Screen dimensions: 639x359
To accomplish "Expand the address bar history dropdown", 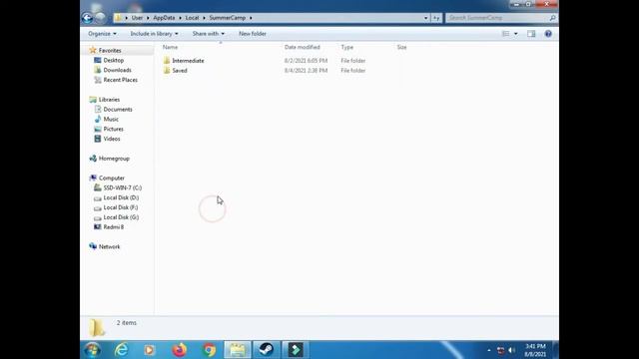I will 426,18.
